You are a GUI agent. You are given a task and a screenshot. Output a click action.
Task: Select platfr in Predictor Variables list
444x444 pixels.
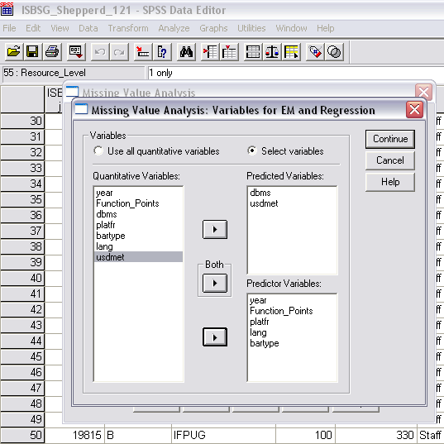pyautogui.click(x=292, y=322)
